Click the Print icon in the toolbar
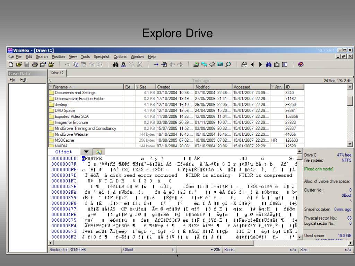Image resolution: width=355 pixels, height=266 pixels. pos(35,65)
